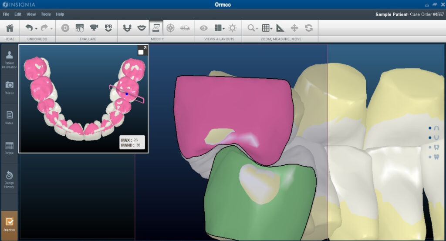Open the undo history dropdown arrow
The height and width of the screenshot is (241, 446).
(36, 29)
